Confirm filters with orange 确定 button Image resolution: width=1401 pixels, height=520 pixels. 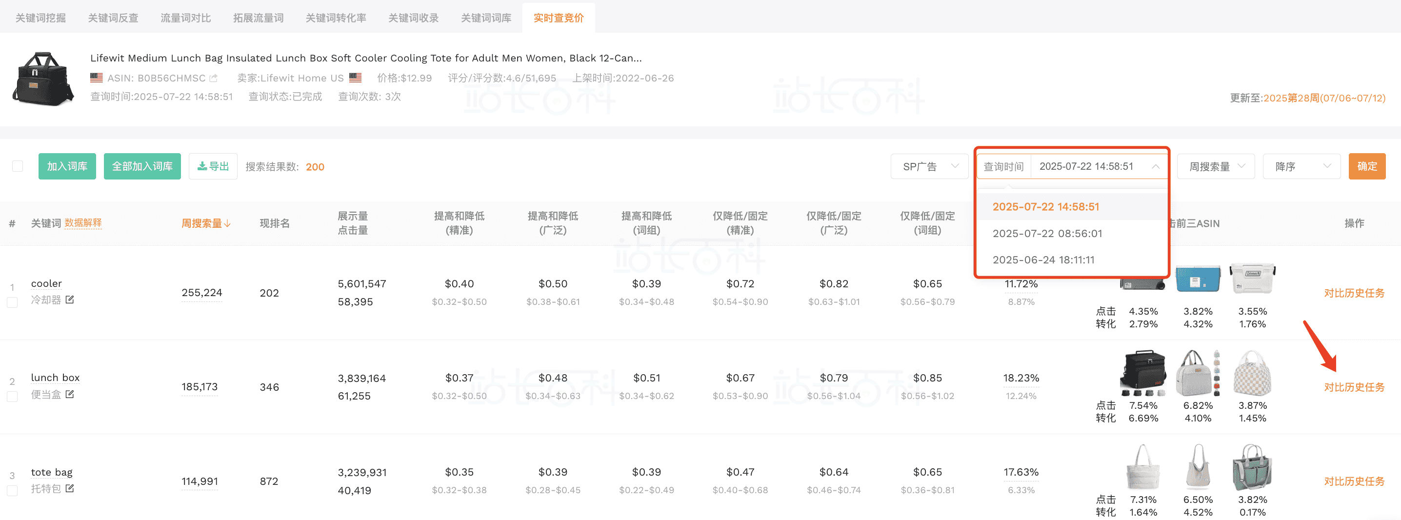1367,166
